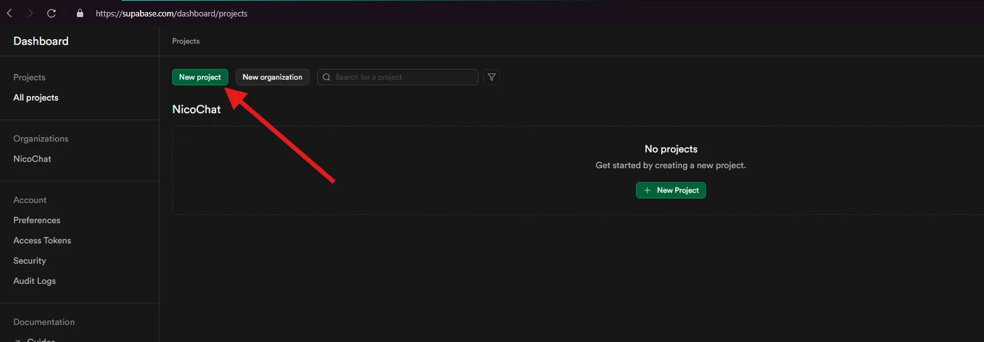Screen dimensions: 984x342
Task: Focus the Search for a project field
Action: point(398,77)
